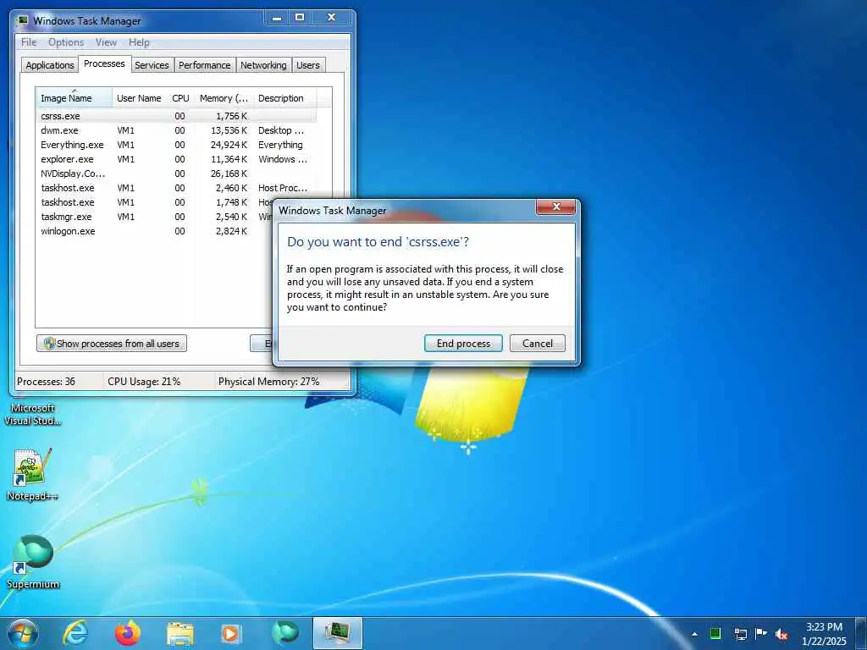
Task: Open the network tray icon
Action: (x=740, y=635)
